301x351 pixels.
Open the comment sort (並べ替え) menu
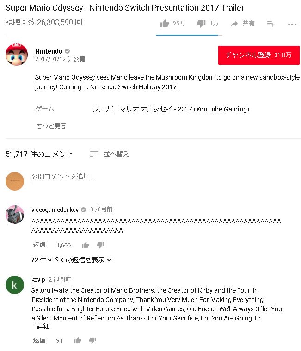[110, 154]
